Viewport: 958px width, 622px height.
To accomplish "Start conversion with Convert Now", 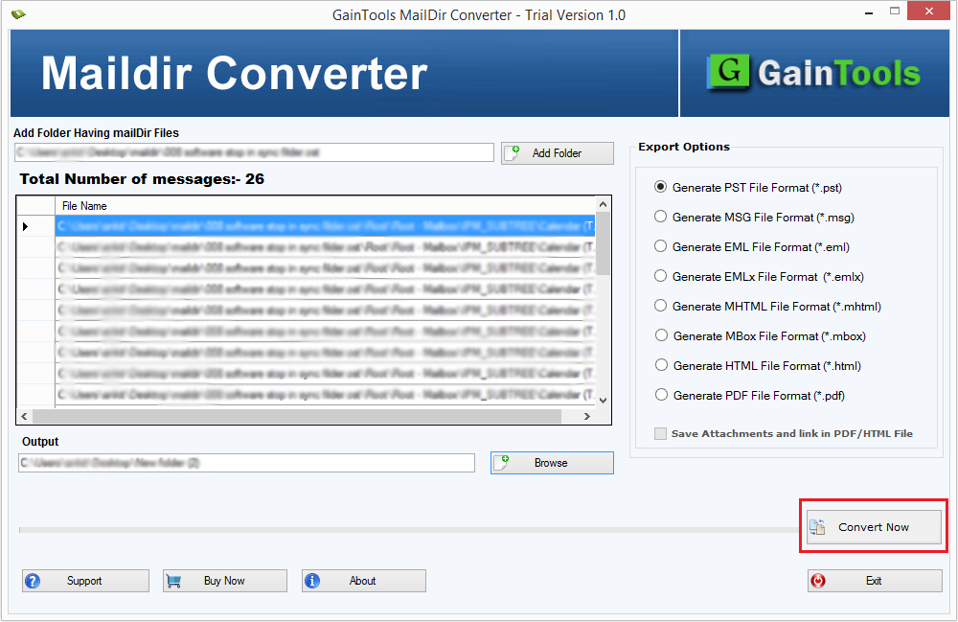I will click(x=874, y=527).
